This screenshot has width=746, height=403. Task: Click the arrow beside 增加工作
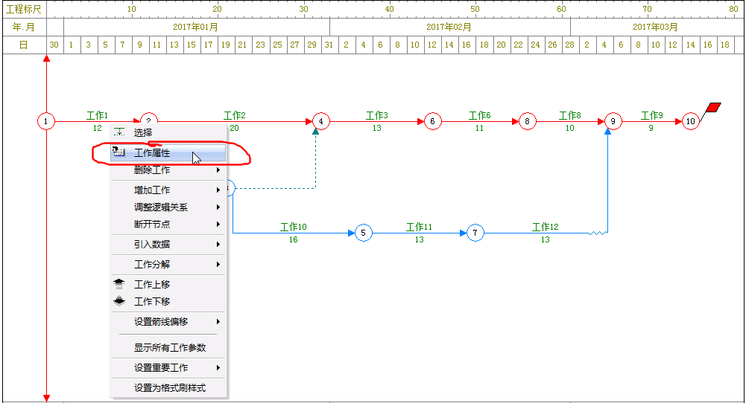tap(218, 190)
